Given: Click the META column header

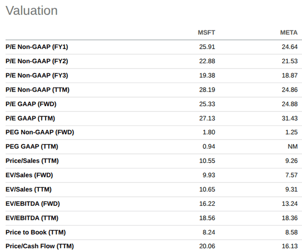Looking at the screenshot, I should [x=289, y=33].
